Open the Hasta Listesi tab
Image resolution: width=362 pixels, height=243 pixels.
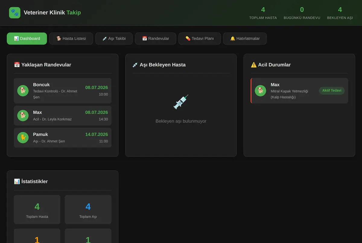pos(71,39)
